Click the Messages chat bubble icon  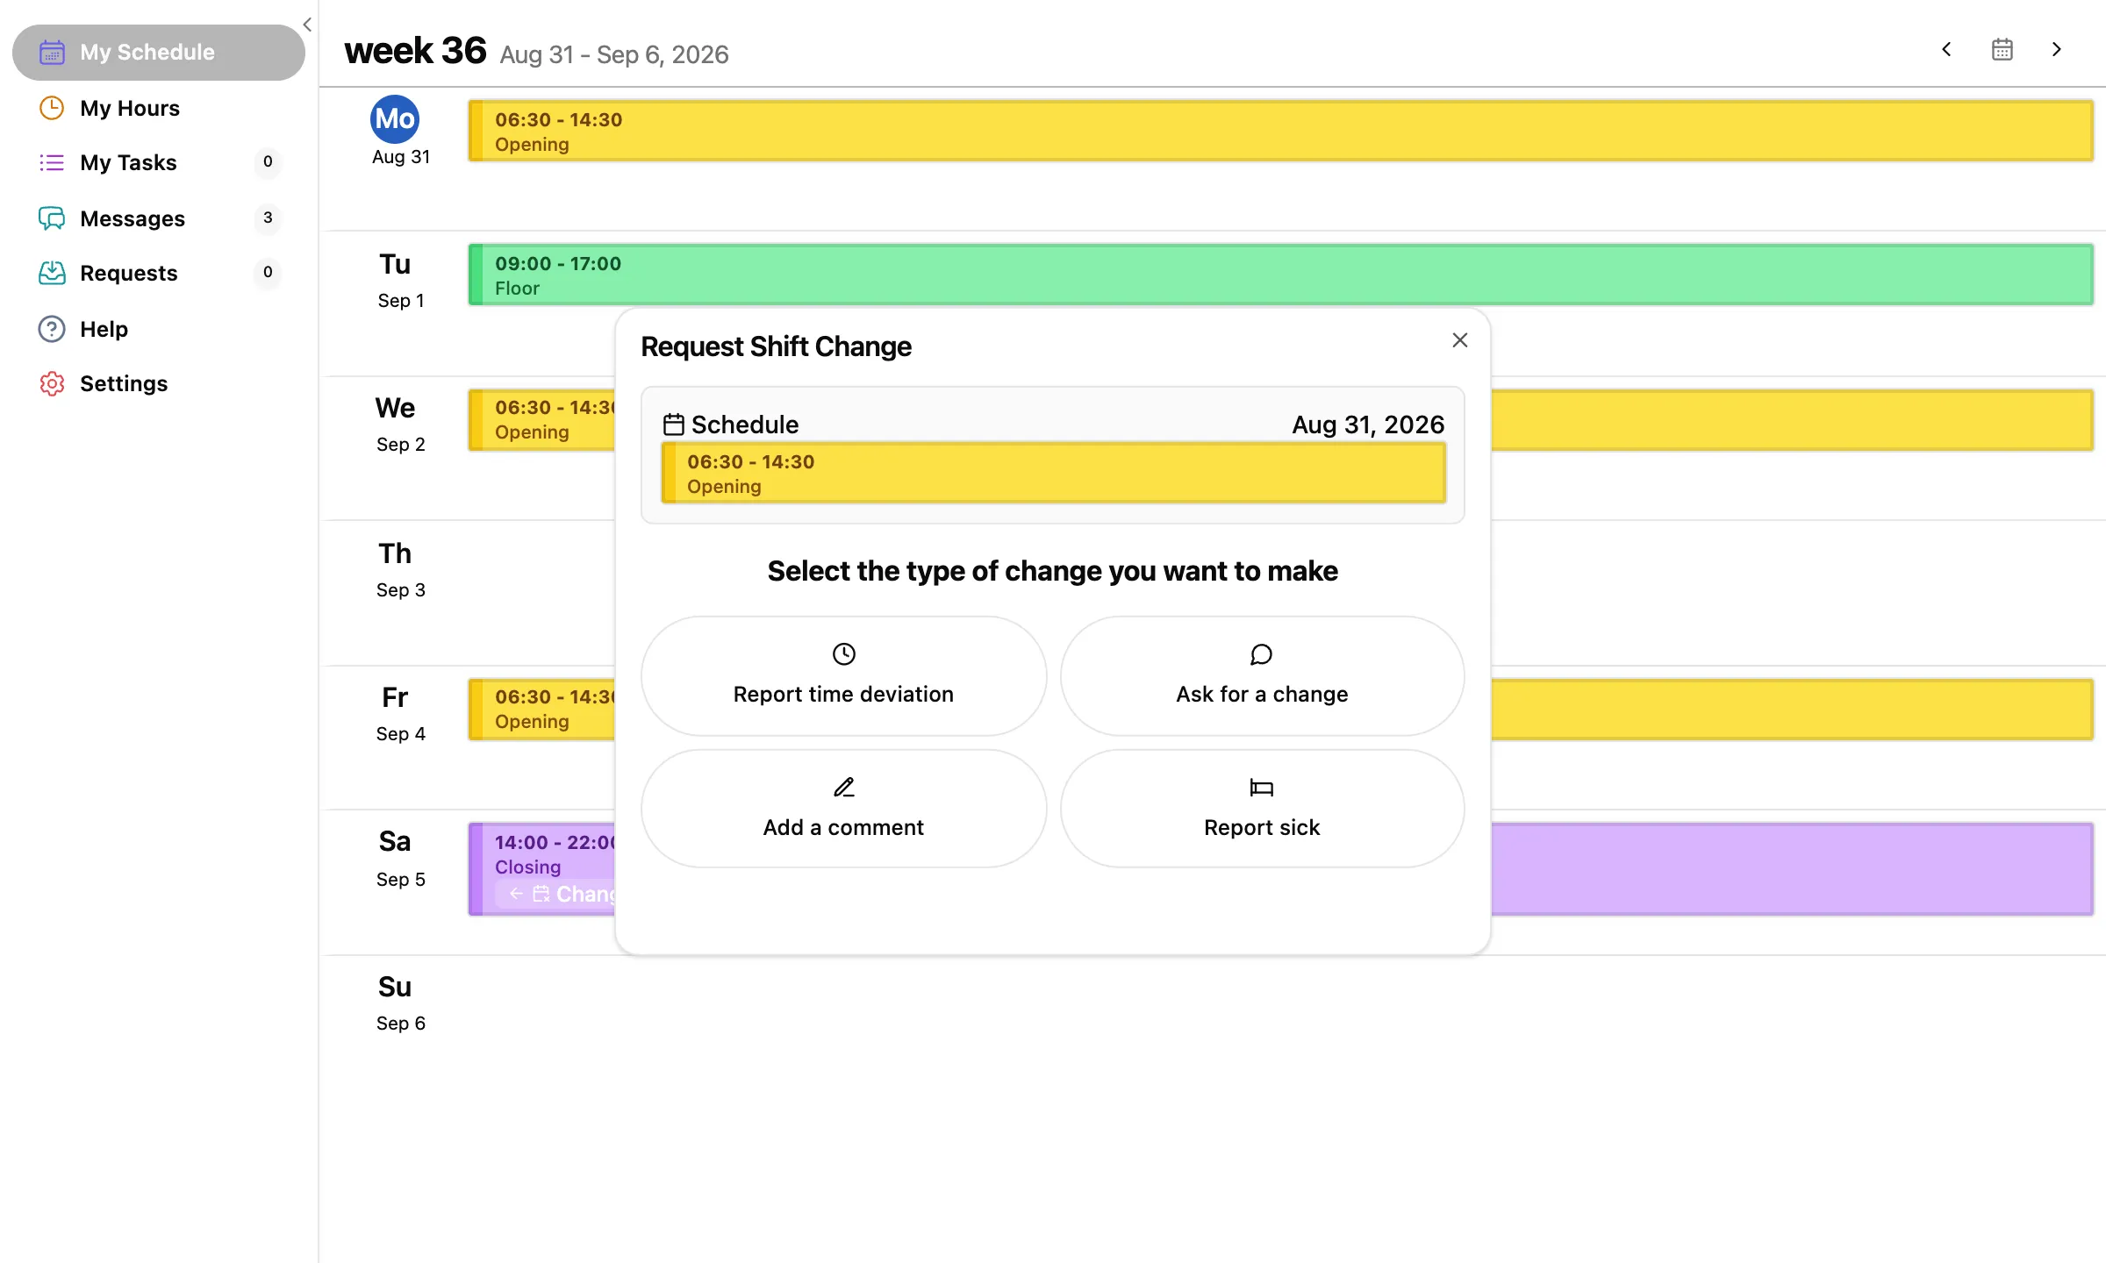click(x=52, y=218)
